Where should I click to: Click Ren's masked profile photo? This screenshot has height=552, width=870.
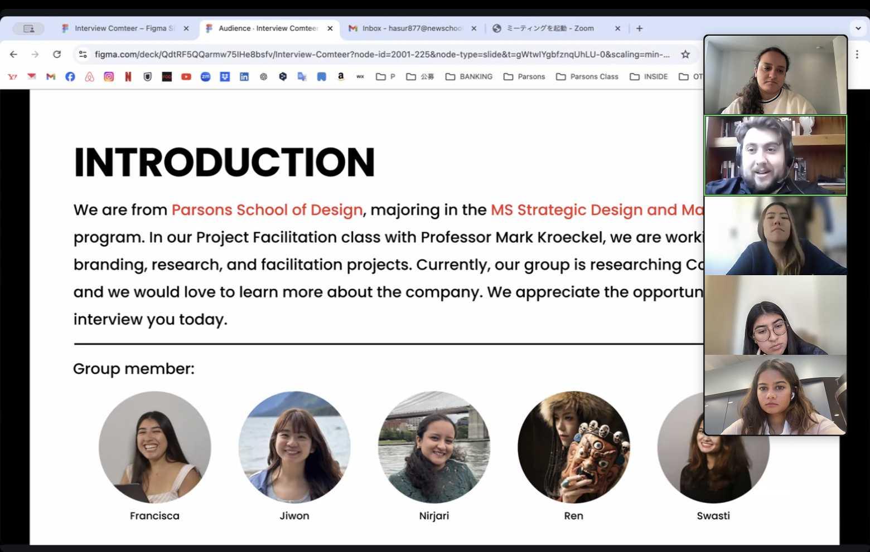574,447
